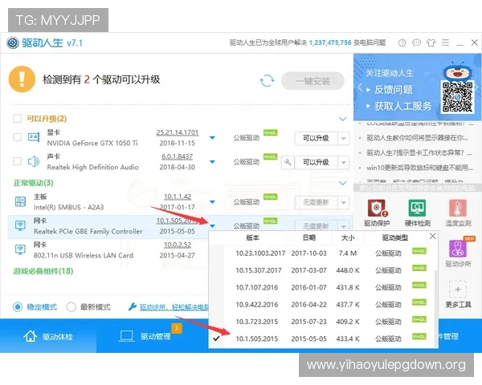Check the Realtek High Definition Audio checkbox

(17, 161)
